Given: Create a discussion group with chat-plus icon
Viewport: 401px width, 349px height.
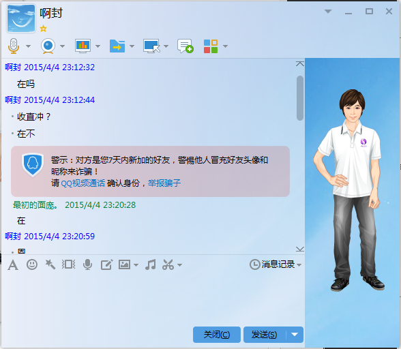Looking at the screenshot, I should point(185,46).
